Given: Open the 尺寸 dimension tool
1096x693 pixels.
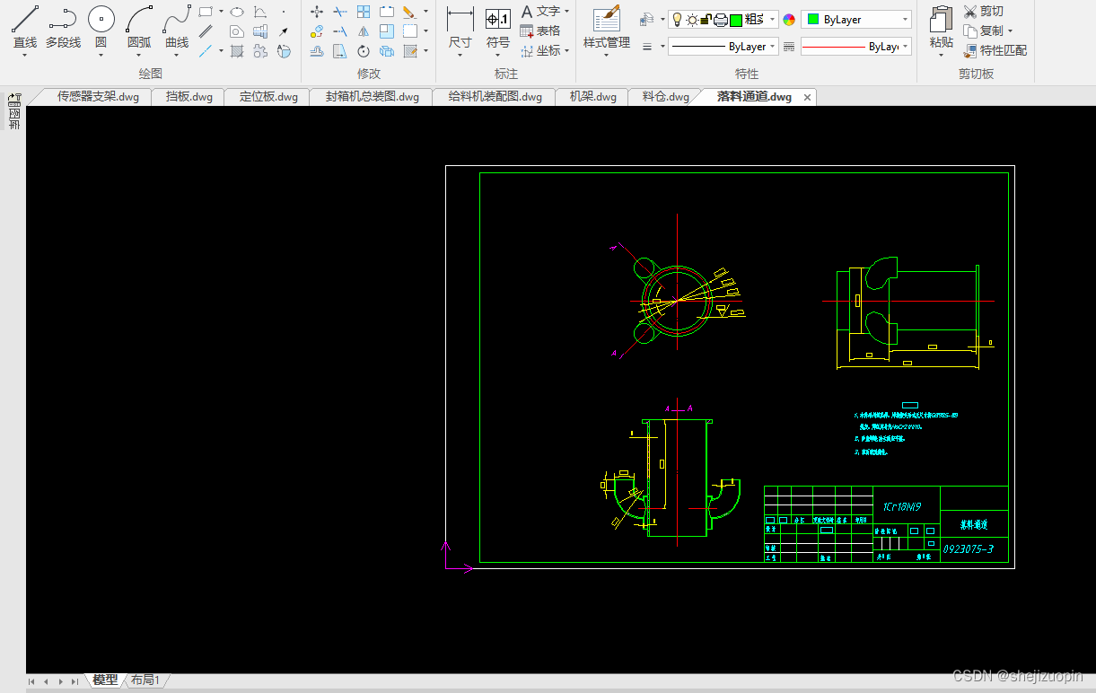Looking at the screenshot, I should tap(460, 27).
